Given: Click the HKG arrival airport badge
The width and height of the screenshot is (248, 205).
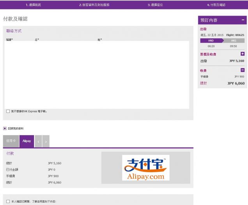Looking at the screenshot, I should point(234,41).
